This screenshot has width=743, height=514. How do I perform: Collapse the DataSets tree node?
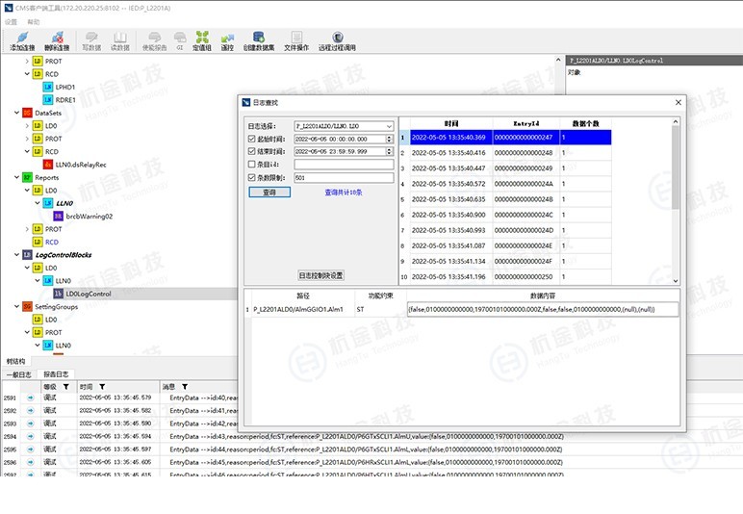15,113
